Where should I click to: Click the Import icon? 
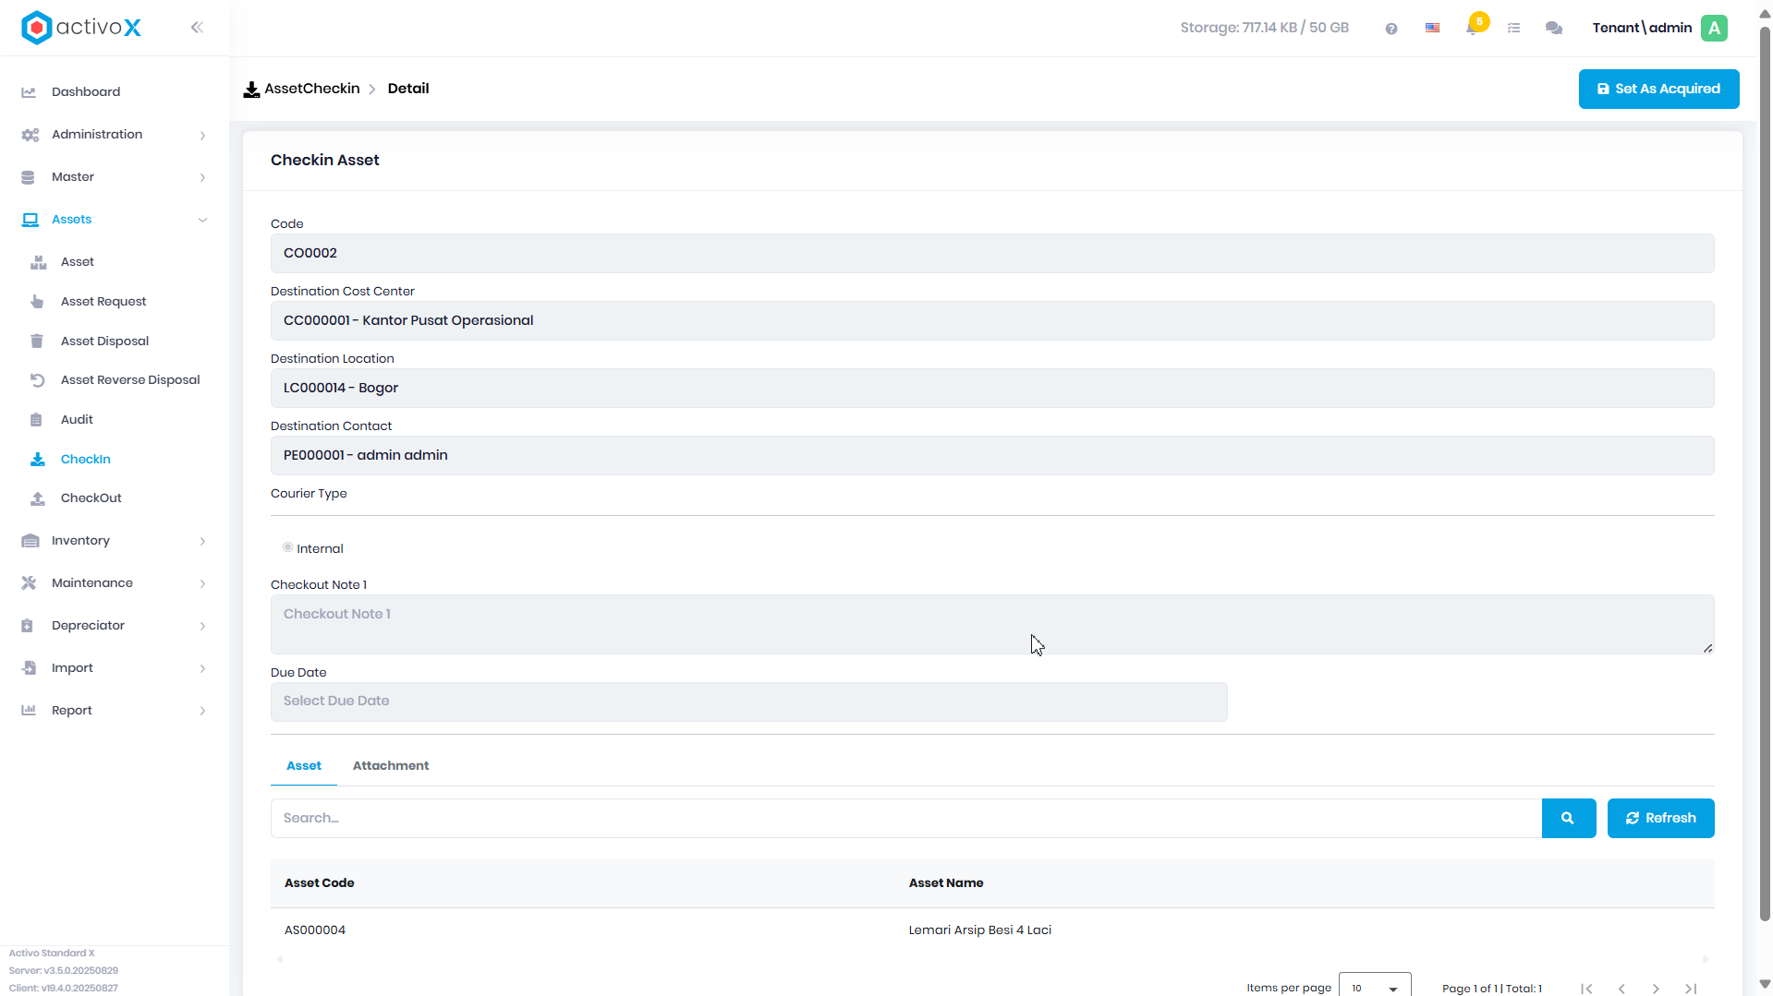29,668
